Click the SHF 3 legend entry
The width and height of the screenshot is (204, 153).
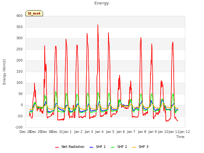click(140, 147)
